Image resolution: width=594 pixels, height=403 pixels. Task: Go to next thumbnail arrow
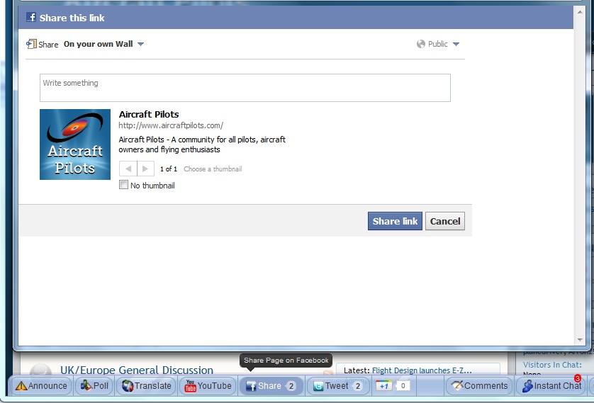coord(145,169)
